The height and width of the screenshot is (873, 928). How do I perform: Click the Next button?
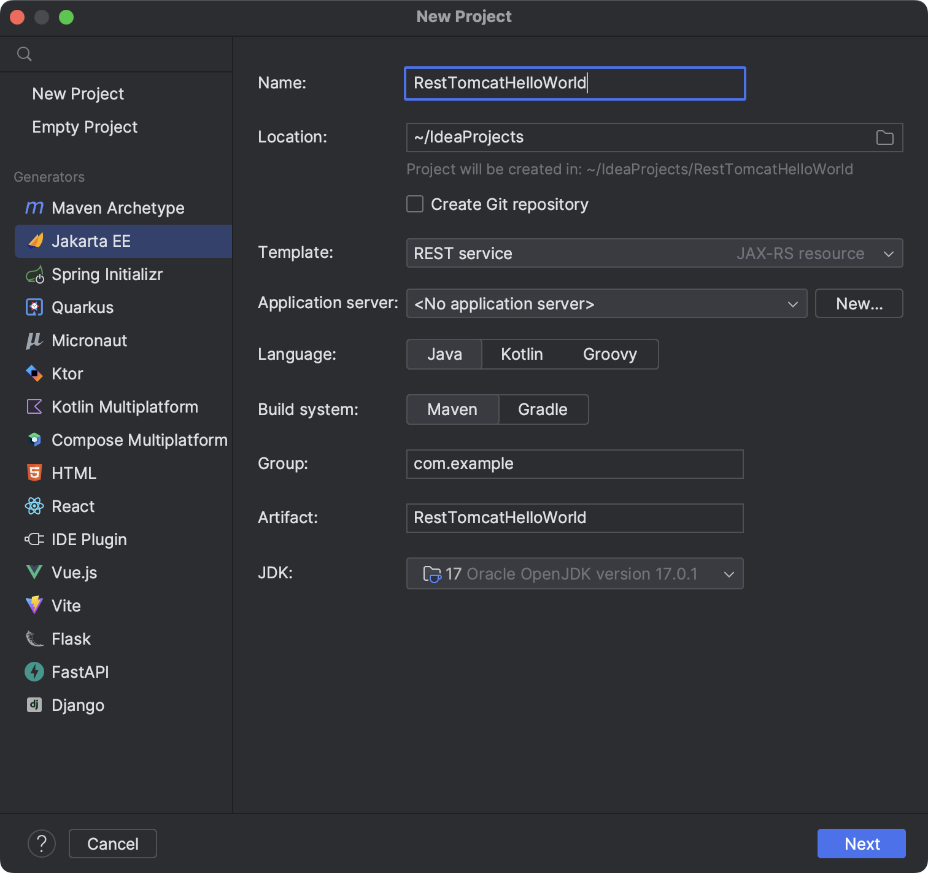[861, 844]
